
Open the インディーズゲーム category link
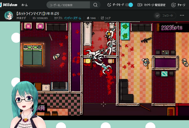point(73,18)
